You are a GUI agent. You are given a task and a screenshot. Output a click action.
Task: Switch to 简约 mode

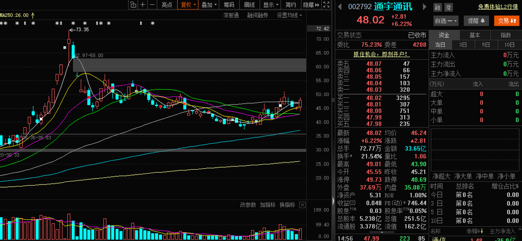coord(291,5)
